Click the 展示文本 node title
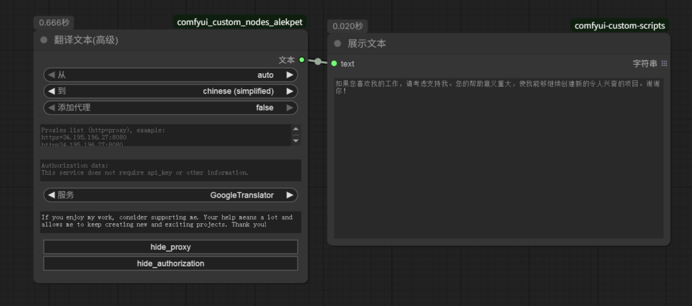The width and height of the screenshot is (692, 306). [367, 44]
